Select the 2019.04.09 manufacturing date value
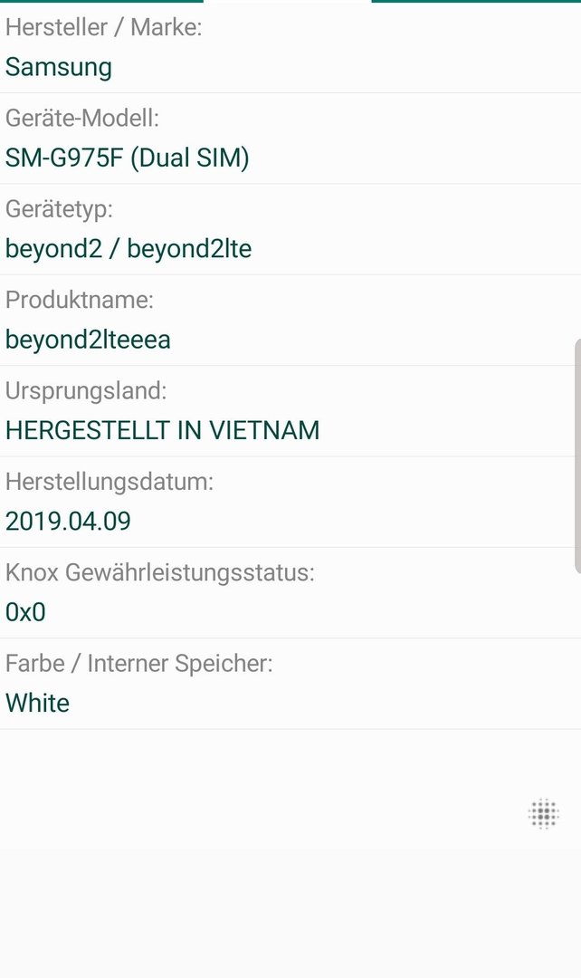581x978 pixels. tap(68, 522)
